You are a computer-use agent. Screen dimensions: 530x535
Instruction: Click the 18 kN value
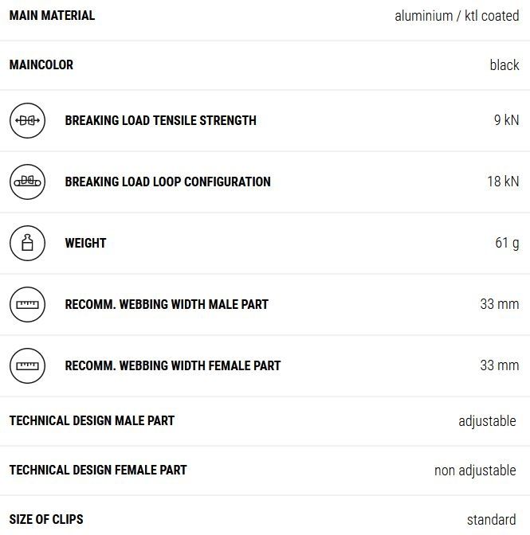pos(503,182)
